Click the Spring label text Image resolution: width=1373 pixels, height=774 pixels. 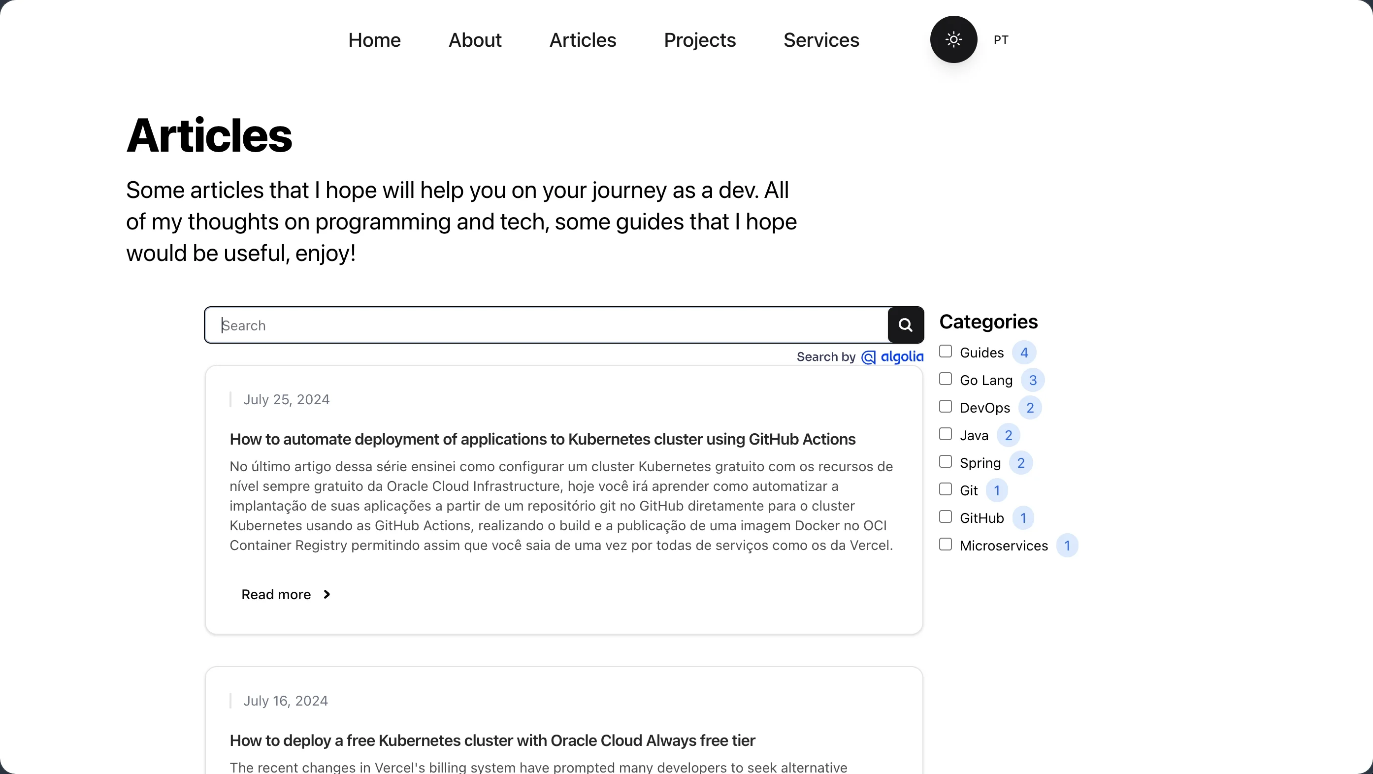(980, 463)
